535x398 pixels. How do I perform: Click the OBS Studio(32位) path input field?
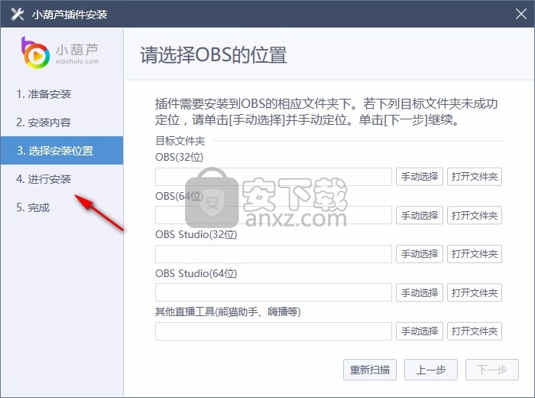(x=274, y=254)
